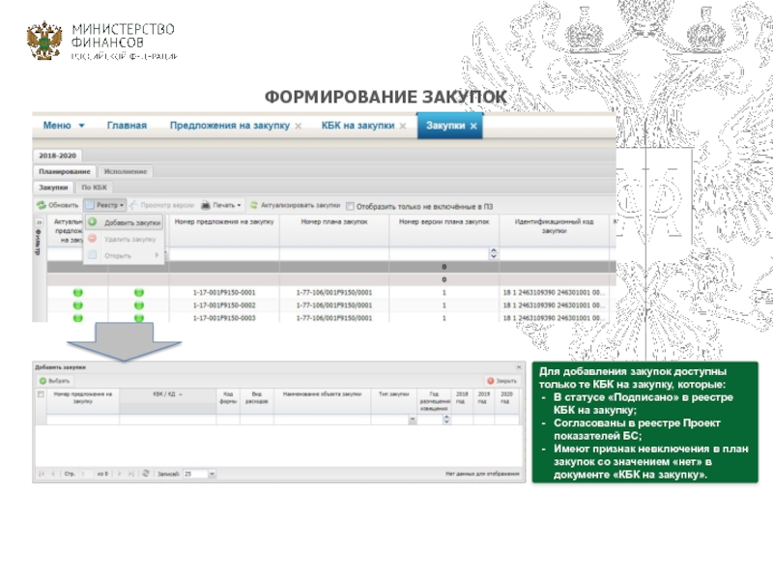Image resolution: width=773 pixels, height=580 pixels.
Task: Tick Отобразить только не включённые в ПЗ
Action: coord(350,206)
